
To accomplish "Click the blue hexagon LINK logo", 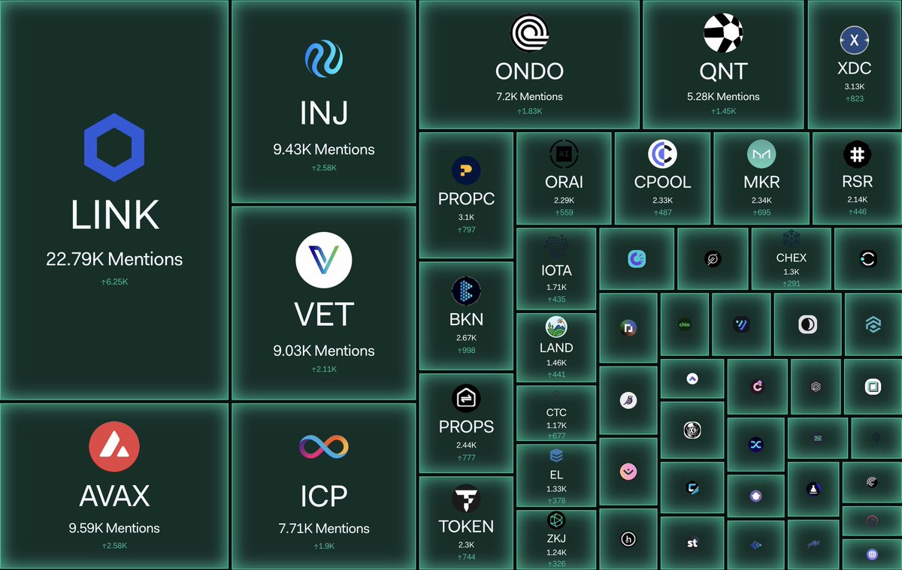I will pos(114,148).
